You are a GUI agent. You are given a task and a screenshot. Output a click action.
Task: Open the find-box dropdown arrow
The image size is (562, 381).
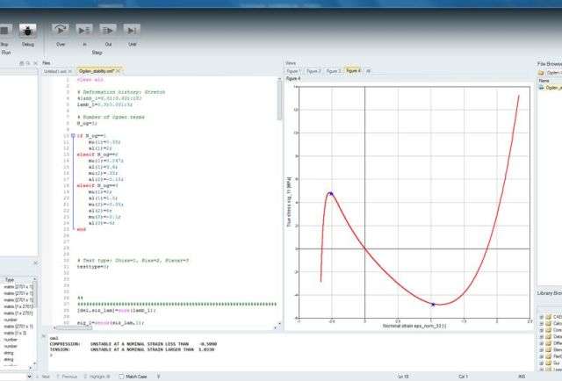(x=29, y=377)
